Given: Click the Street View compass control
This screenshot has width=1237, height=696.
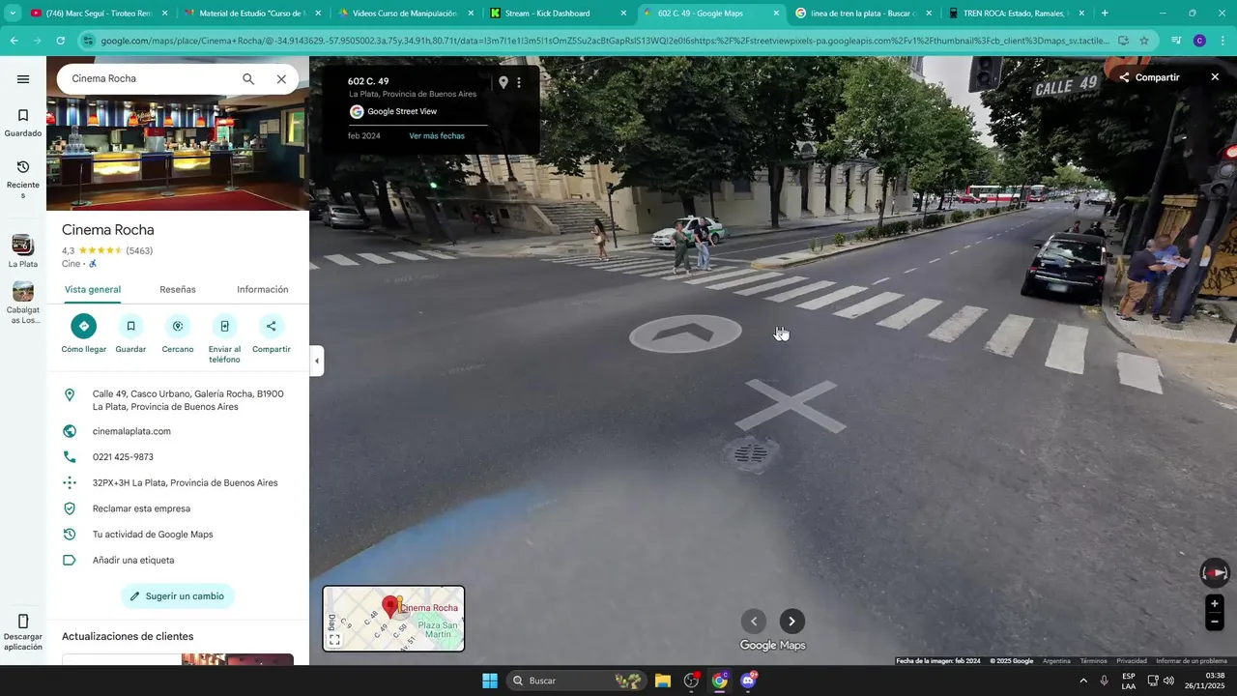Looking at the screenshot, I should [1215, 573].
